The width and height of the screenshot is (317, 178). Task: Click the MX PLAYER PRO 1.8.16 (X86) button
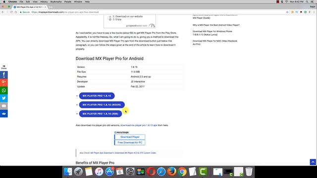101,114
